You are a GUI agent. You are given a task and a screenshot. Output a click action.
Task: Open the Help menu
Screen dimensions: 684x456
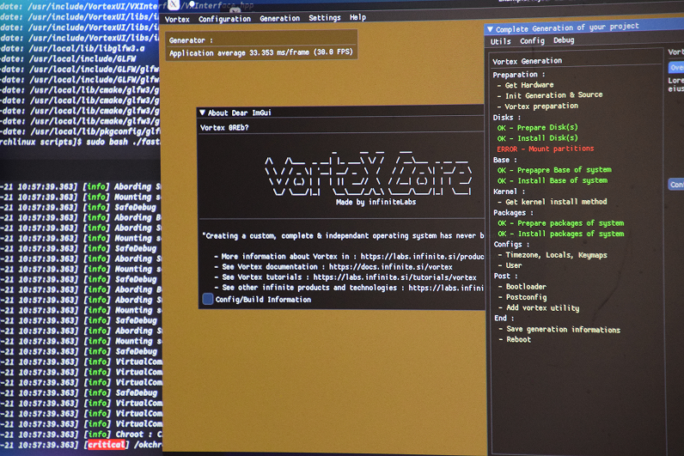pos(357,17)
